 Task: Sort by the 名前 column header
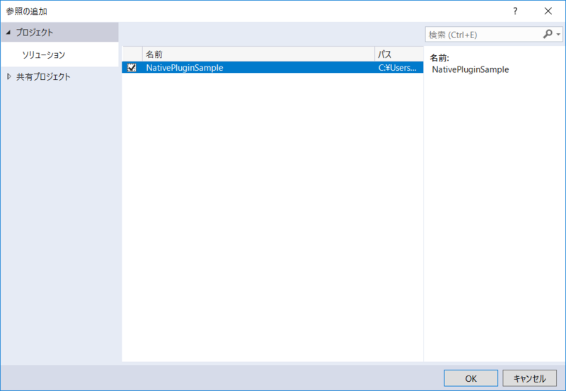258,54
